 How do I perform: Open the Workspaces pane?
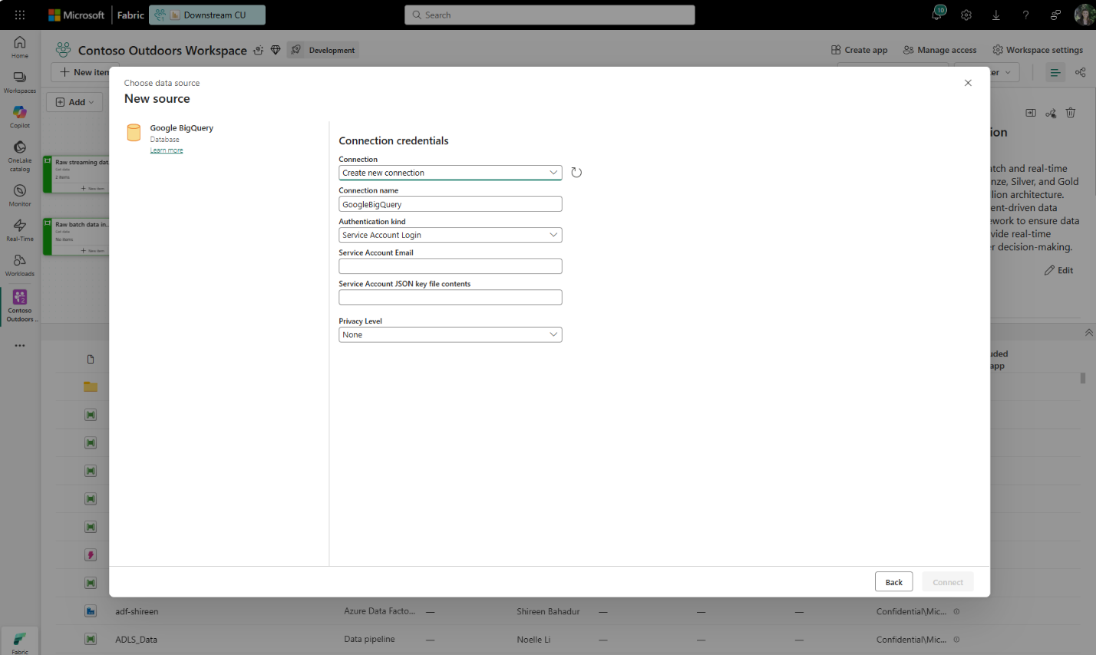(x=19, y=79)
